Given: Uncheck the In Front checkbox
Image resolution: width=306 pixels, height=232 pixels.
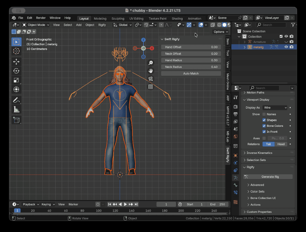Looking at the screenshot, I should point(264,132).
